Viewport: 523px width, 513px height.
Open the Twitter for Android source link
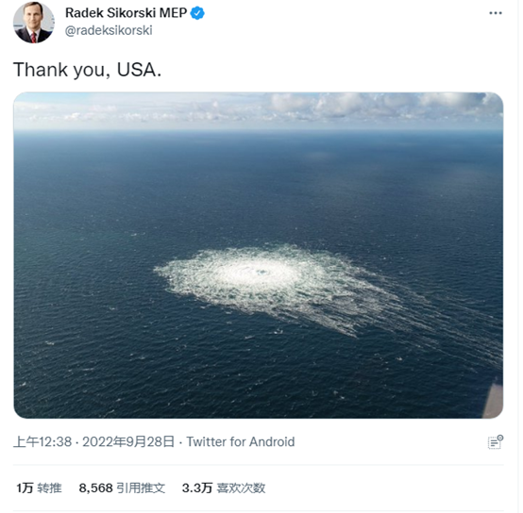[241, 441]
